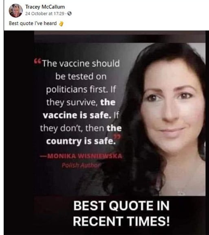Click the globe public privacy icon

69,13
